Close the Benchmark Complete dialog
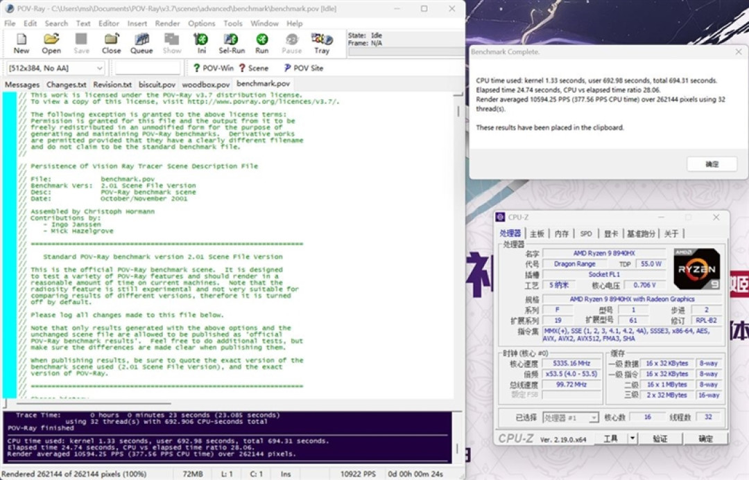The height and width of the screenshot is (480, 749). click(x=739, y=51)
